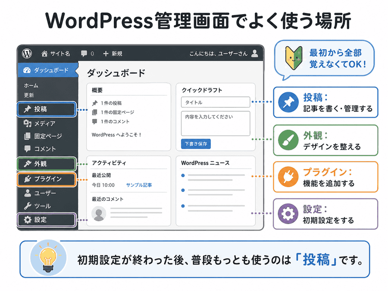388x291 pixels.
Task: Click the 内容を入力してください text area
Action: pyautogui.click(x=216, y=123)
